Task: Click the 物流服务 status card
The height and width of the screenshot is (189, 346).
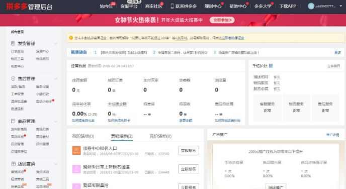Action: click(296, 108)
